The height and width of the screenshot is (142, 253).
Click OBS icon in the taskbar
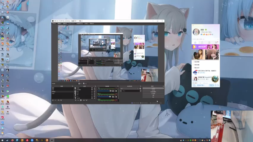pyautogui.click(x=52, y=140)
